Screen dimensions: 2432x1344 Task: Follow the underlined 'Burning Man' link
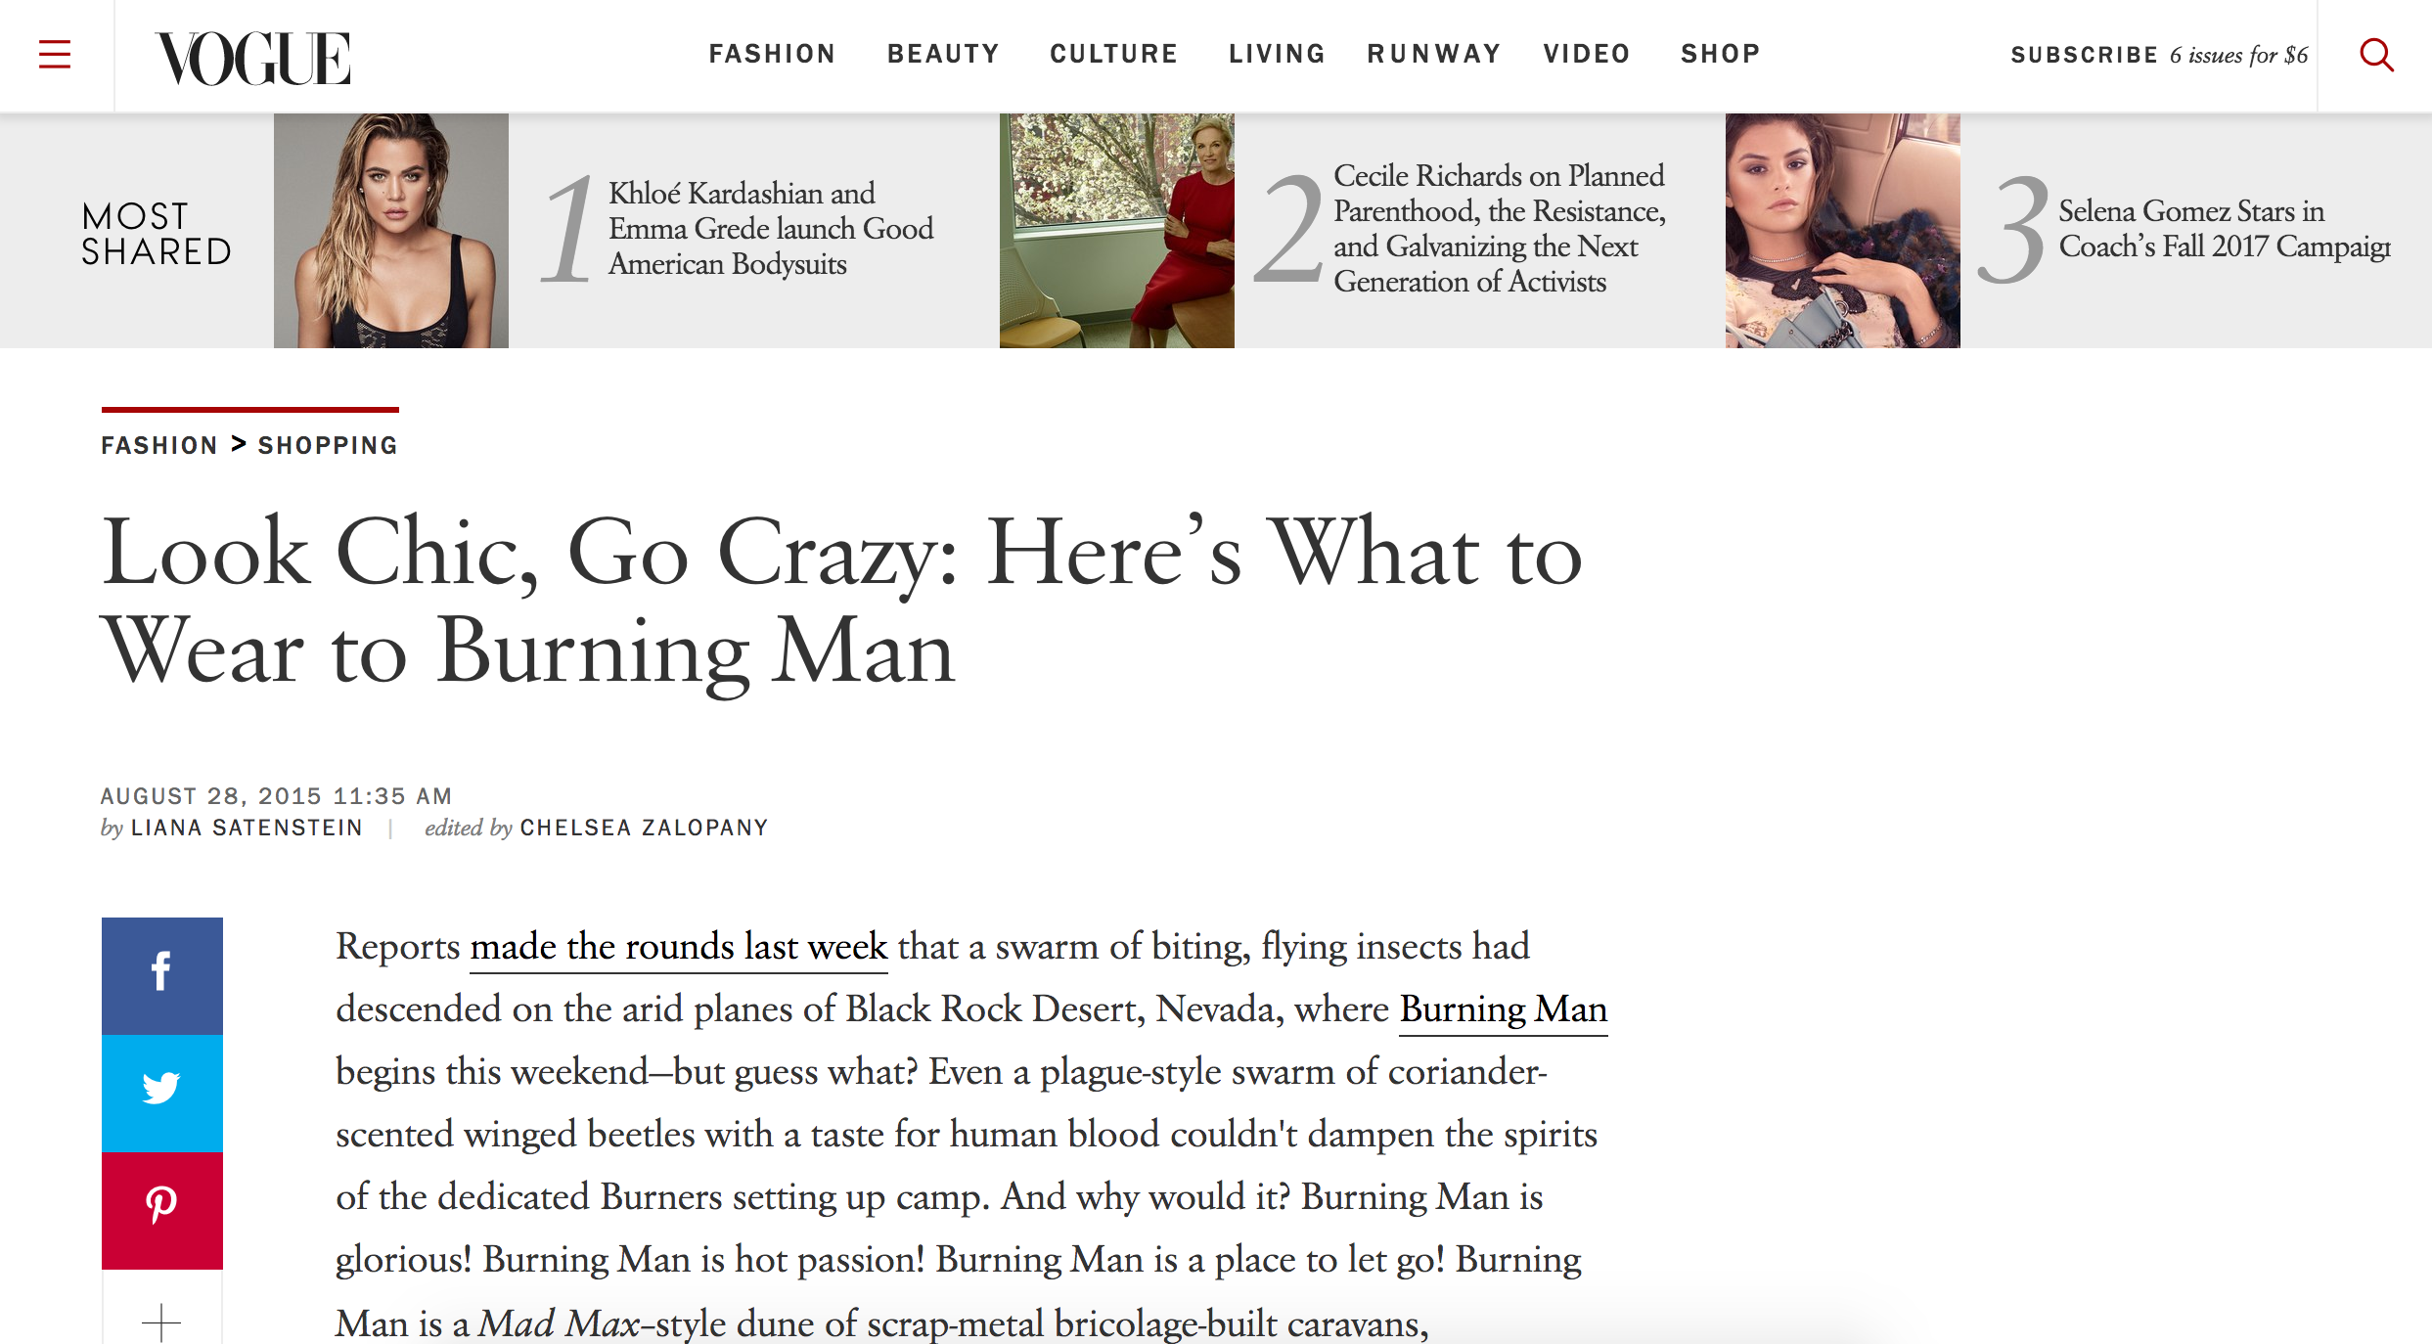pos(1504,1009)
